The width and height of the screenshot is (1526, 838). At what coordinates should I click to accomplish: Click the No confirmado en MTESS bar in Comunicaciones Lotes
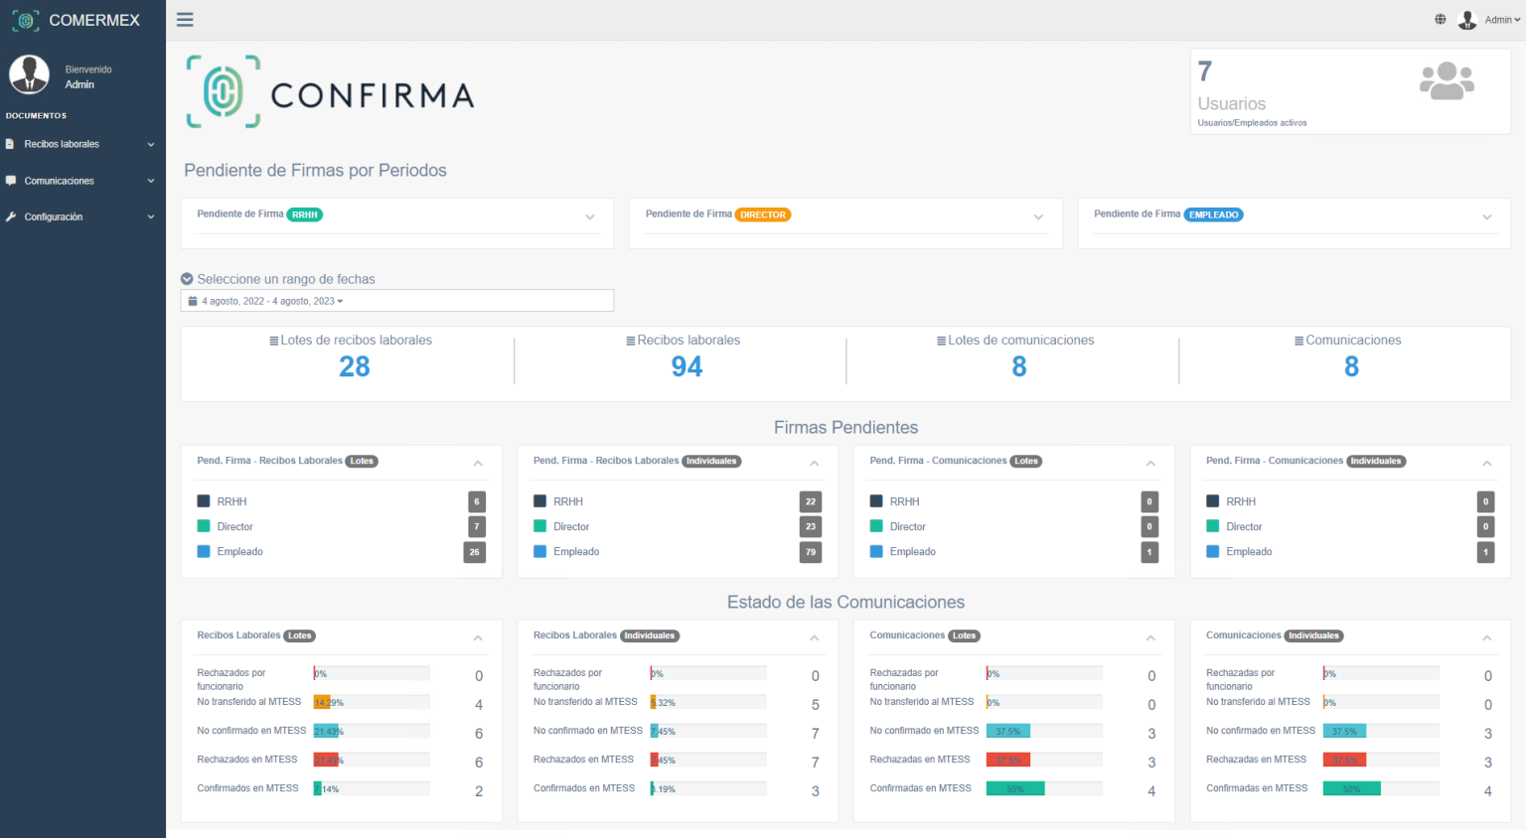point(1008,731)
